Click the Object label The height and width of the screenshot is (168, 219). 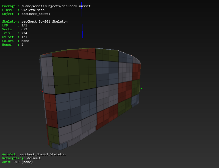[x=8, y=14]
